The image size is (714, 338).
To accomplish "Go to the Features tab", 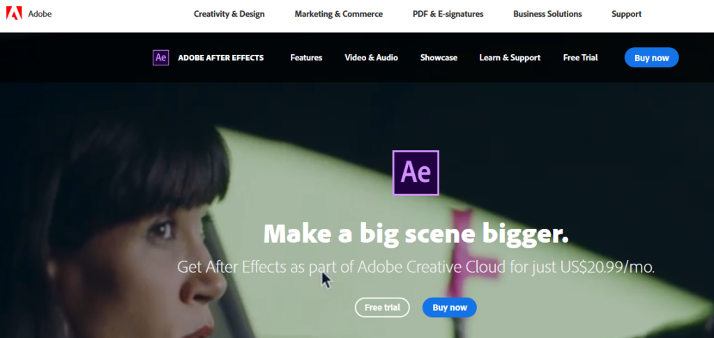I will click(x=307, y=58).
